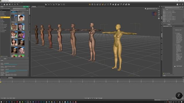Open the Render menu
Viewport: 184px width, 103px height.
pyautogui.click(x=11, y=2)
